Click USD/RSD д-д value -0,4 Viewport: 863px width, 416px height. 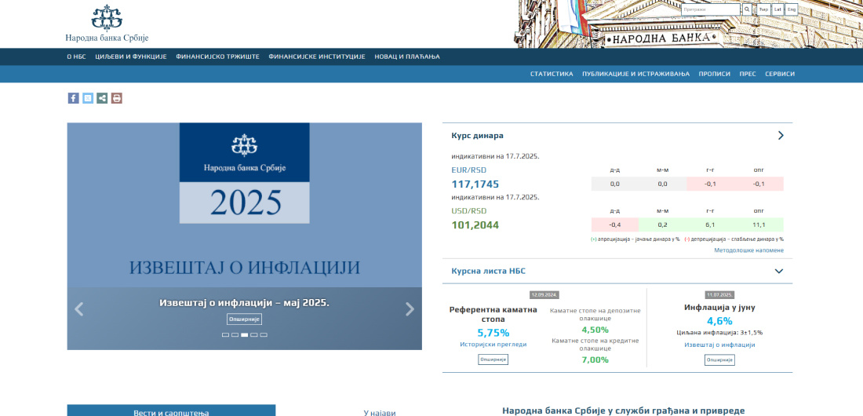615,224
